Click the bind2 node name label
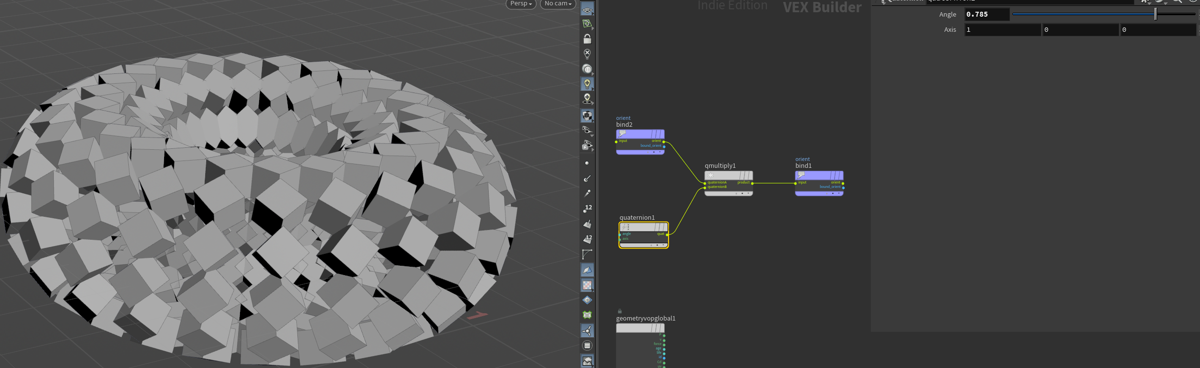 point(624,125)
